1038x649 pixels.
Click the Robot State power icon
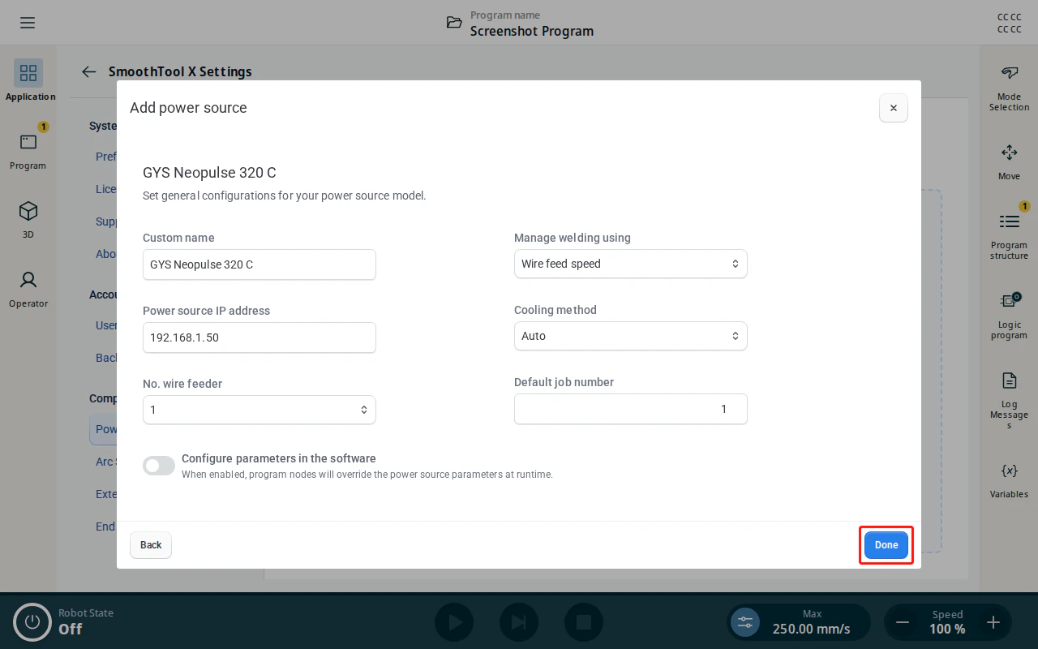[x=32, y=622]
